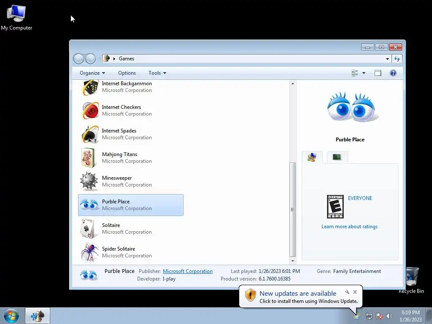Open the view options dropdown arrow
The height and width of the screenshot is (324, 432).
(364, 73)
